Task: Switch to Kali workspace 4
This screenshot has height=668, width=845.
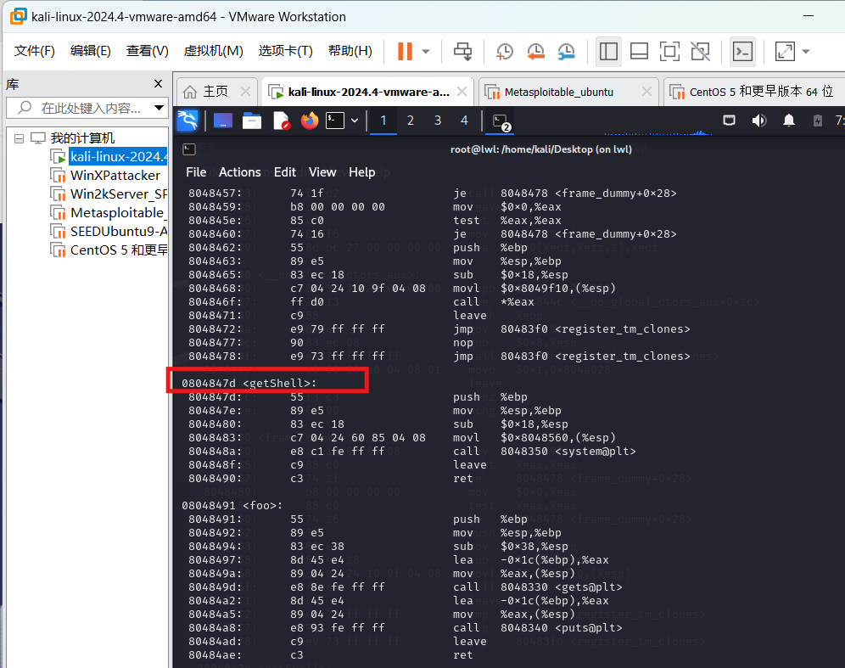Action: [x=465, y=121]
